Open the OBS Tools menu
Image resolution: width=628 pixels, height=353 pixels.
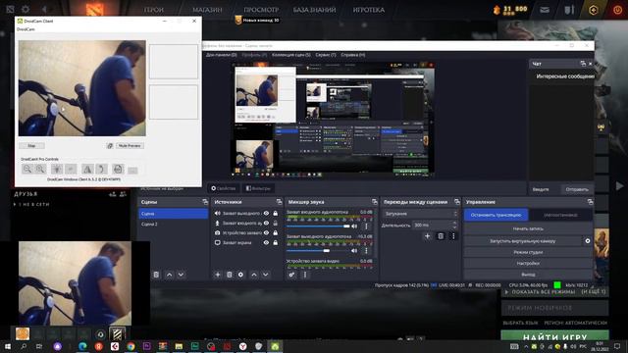326,55
